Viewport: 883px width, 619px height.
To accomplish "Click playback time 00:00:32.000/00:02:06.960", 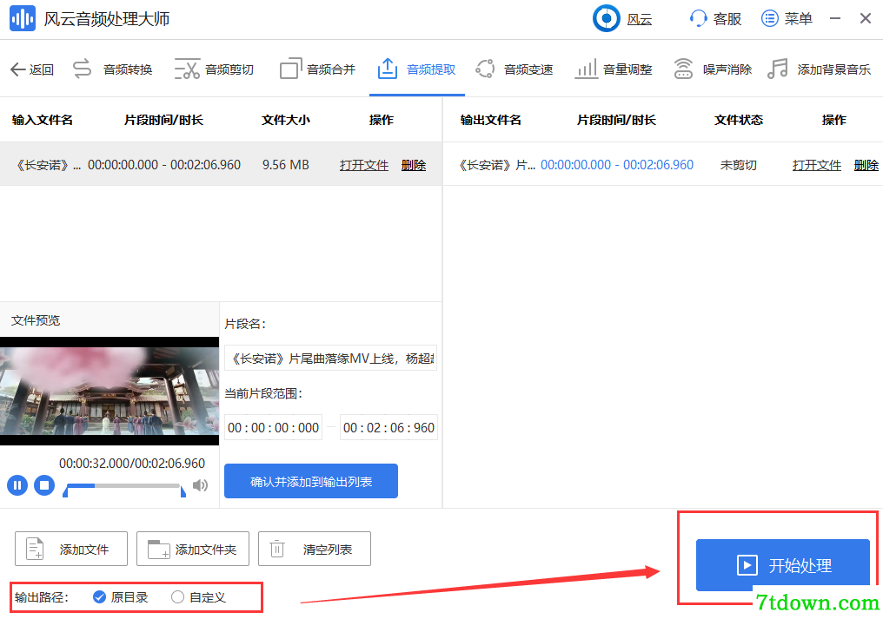I will click(x=132, y=463).
